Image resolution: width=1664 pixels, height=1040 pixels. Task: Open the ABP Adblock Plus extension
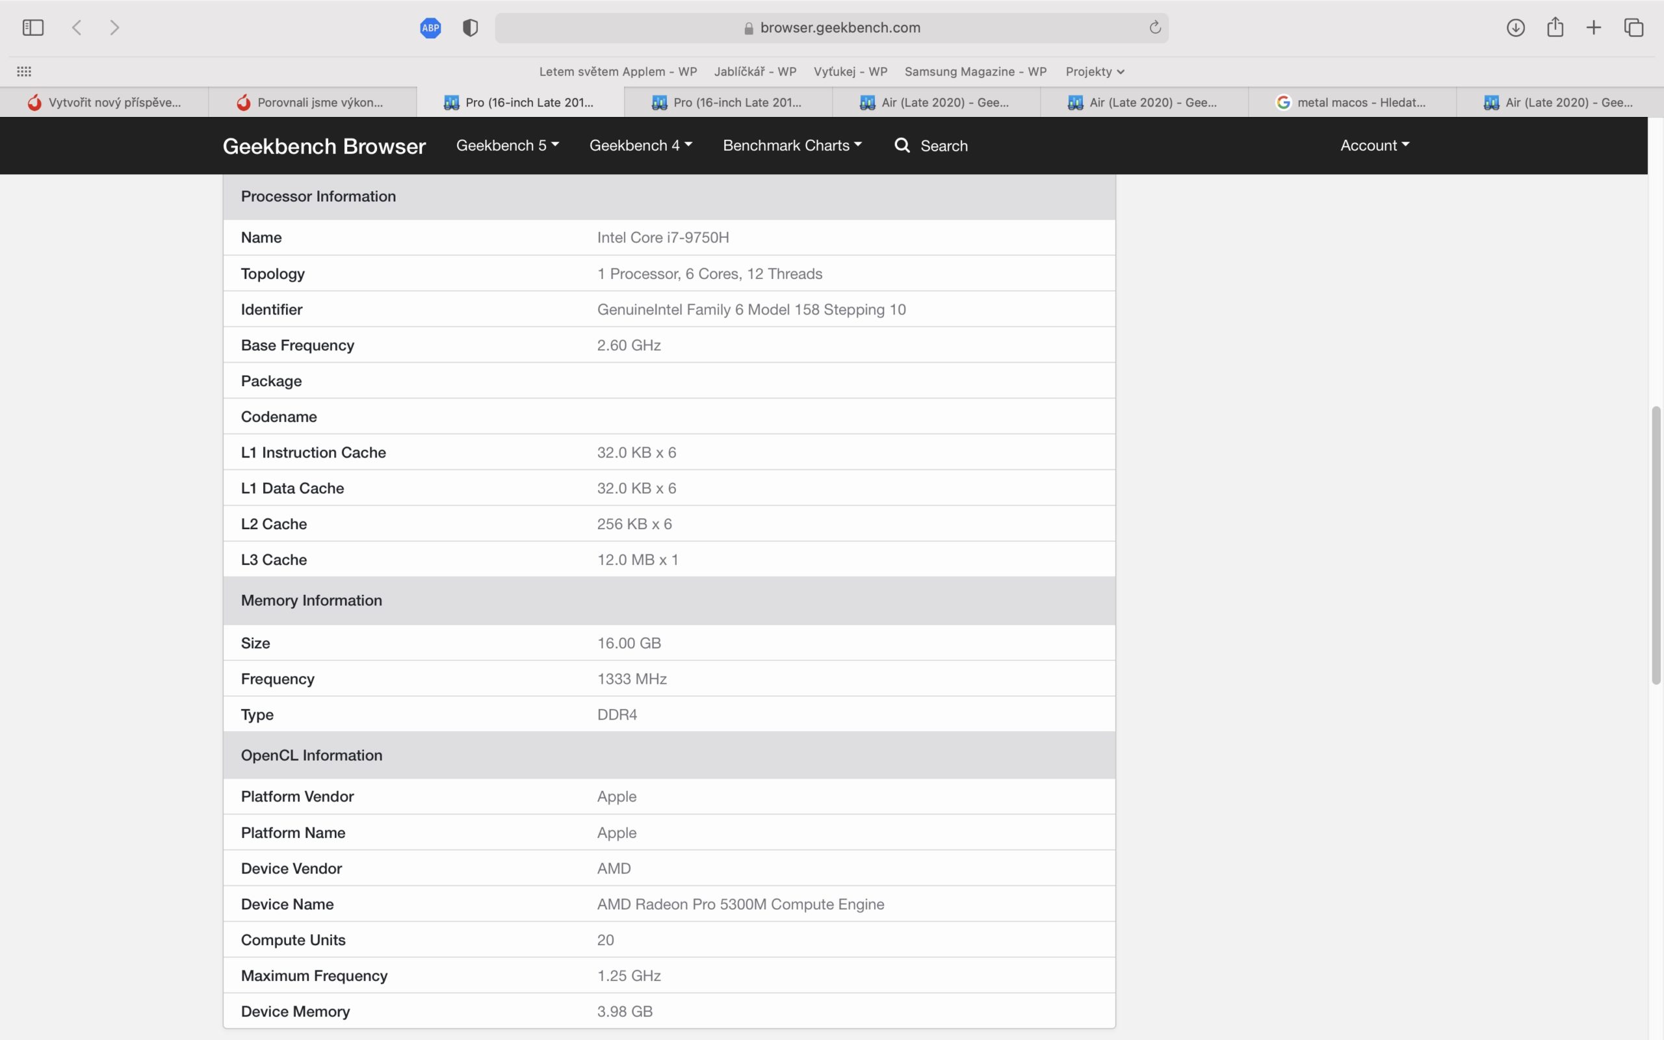click(430, 27)
